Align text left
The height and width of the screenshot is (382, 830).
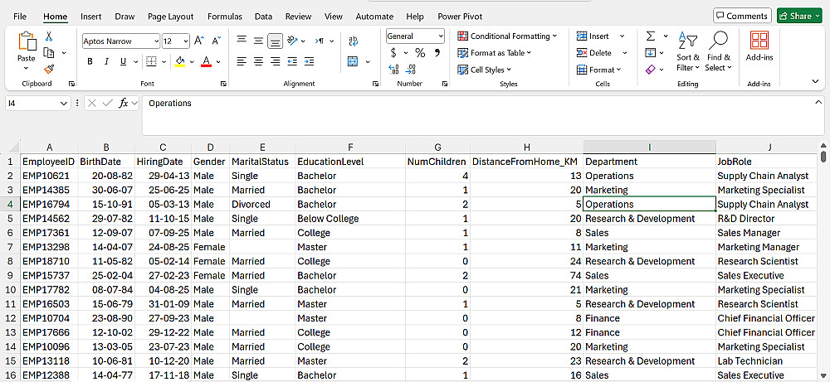click(x=242, y=62)
